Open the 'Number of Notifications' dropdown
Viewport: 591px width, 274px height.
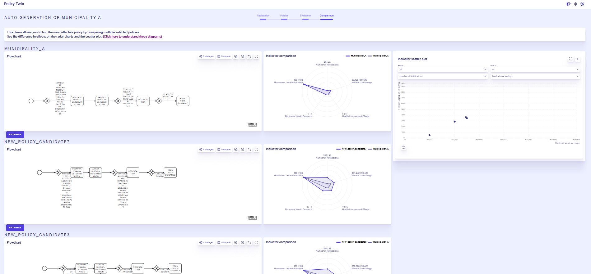pyautogui.click(x=442, y=76)
